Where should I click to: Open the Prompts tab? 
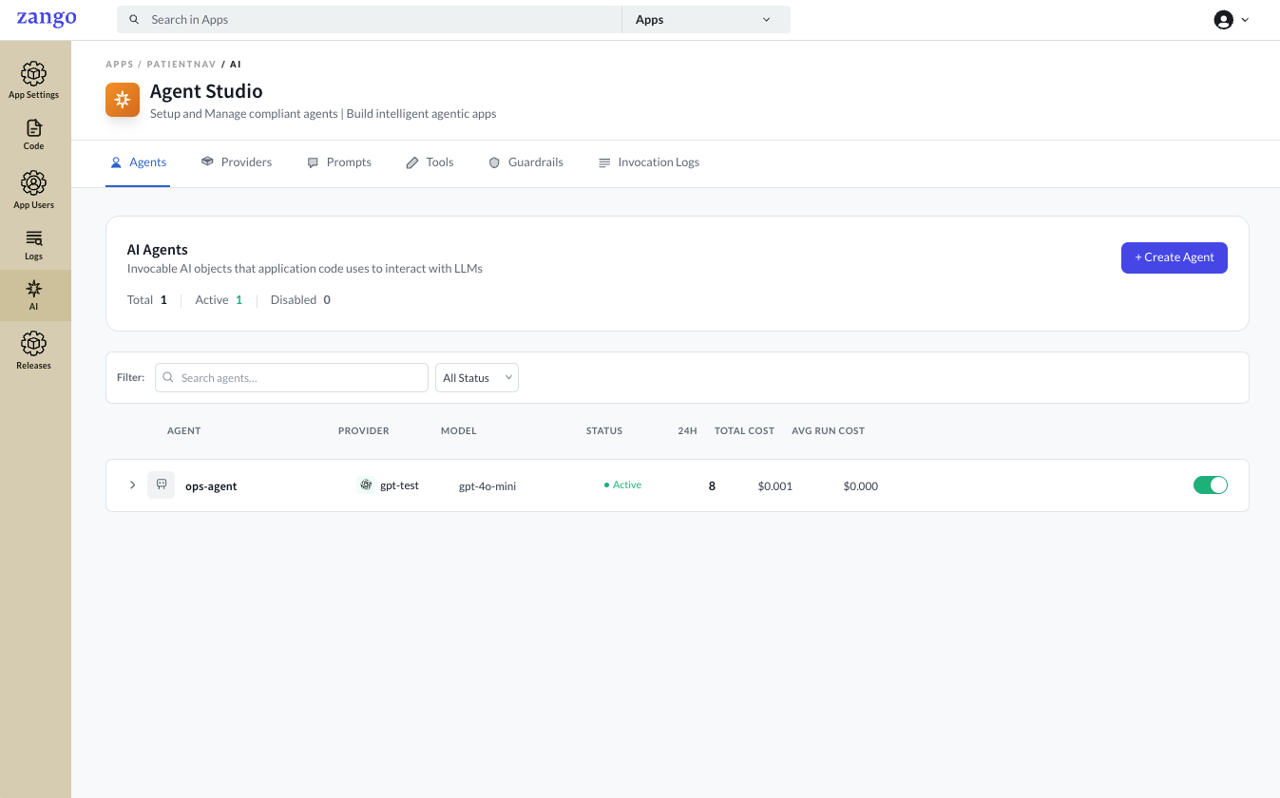coord(339,162)
